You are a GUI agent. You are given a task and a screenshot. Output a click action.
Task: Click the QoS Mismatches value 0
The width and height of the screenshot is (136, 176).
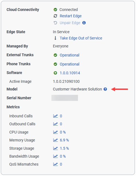tap(61, 164)
